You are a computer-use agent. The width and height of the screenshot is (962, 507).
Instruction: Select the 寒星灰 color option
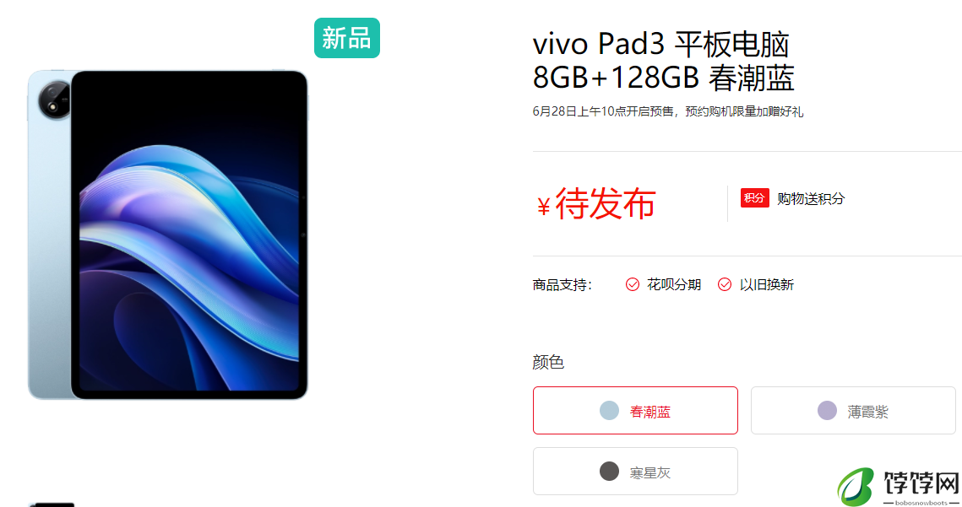(x=635, y=471)
